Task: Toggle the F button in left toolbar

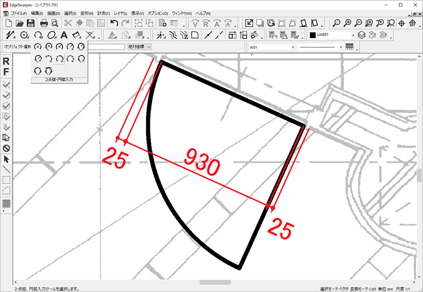Action: (x=7, y=72)
